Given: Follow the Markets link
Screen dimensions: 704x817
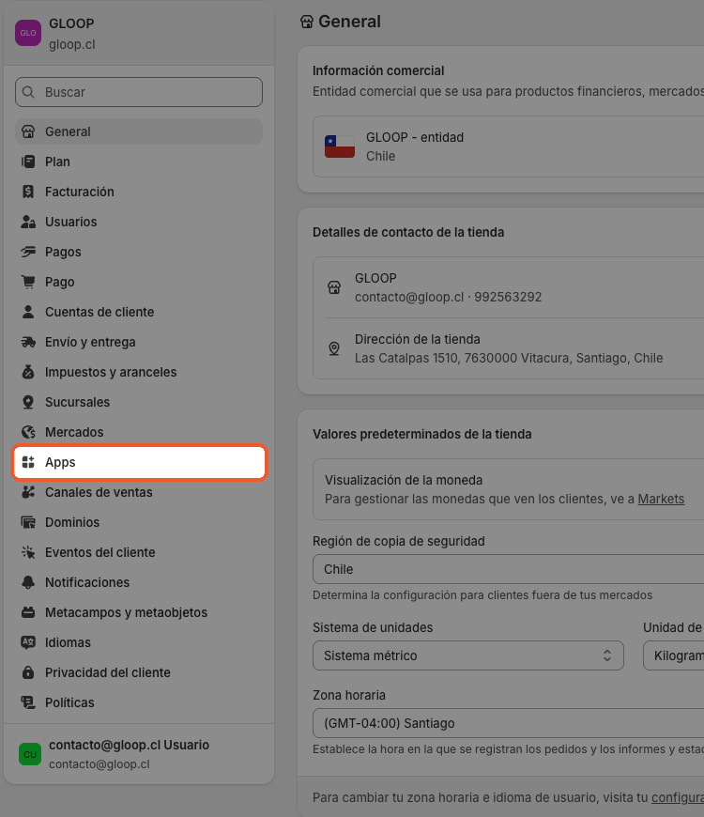Looking at the screenshot, I should (x=661, y=499).
